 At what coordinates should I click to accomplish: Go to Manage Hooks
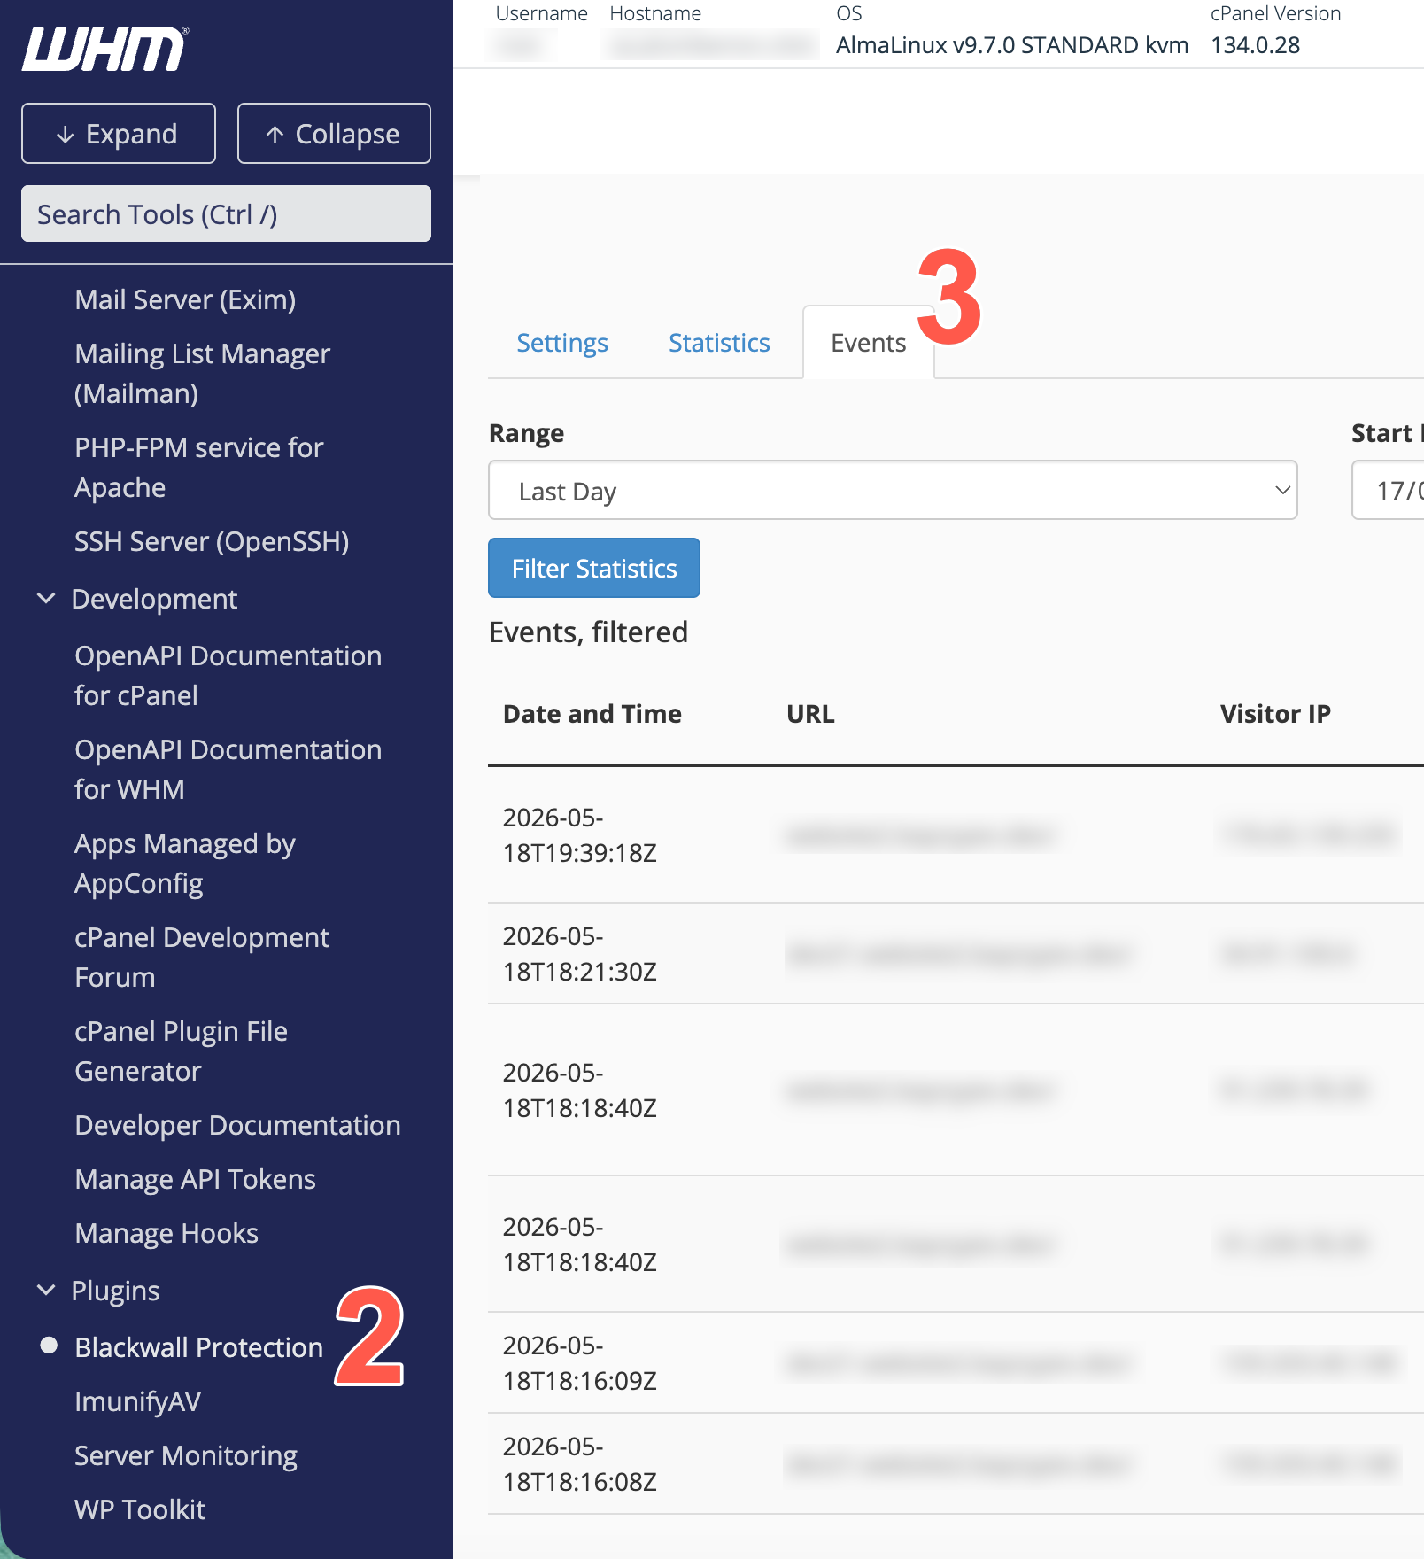(166, 1233)
